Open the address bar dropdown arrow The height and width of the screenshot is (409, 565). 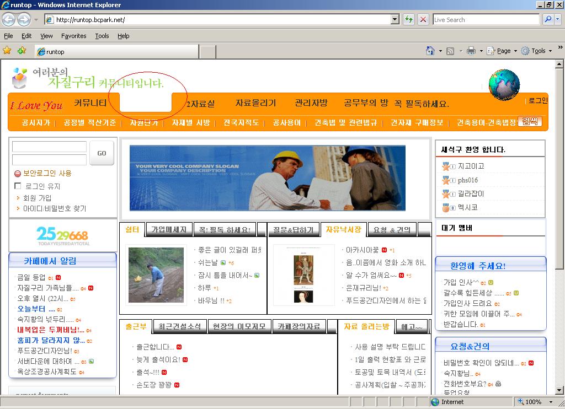click(395, 19)
